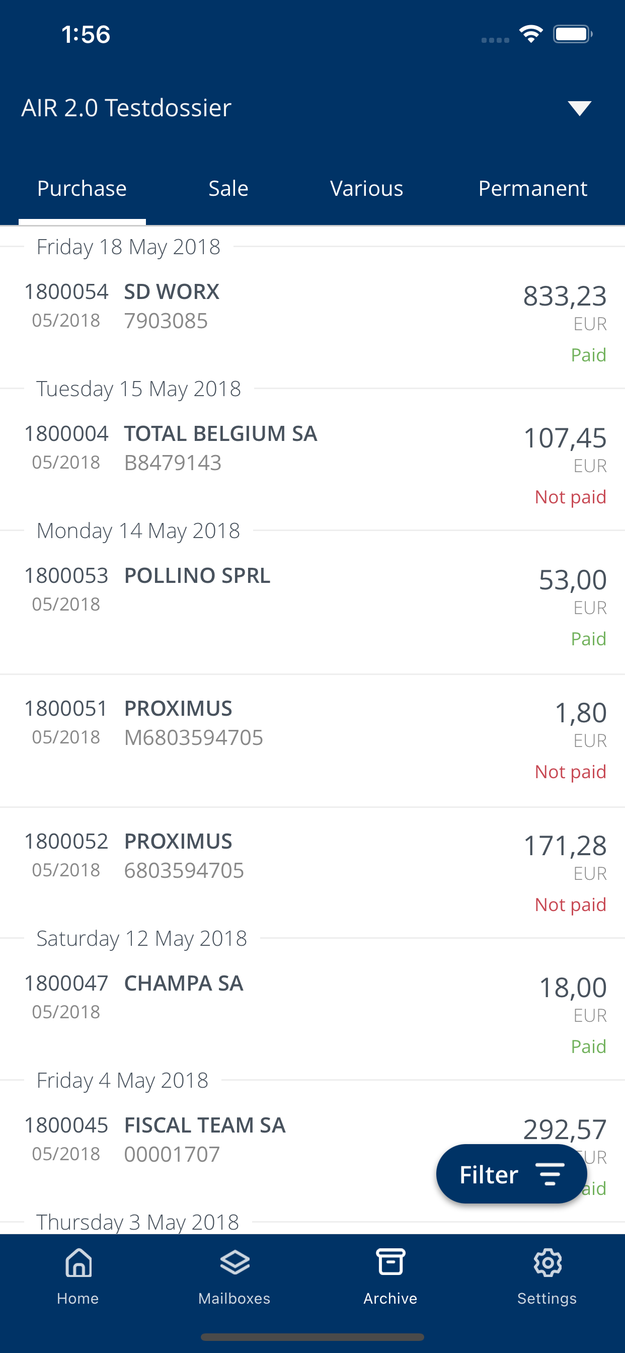Open the Mailboxes layers icon
The width and height of the screenshot is (625, 1353).
tap(234, 1263)
